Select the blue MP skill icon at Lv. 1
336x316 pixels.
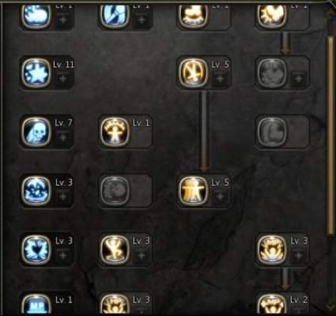[x=36, y=306]
